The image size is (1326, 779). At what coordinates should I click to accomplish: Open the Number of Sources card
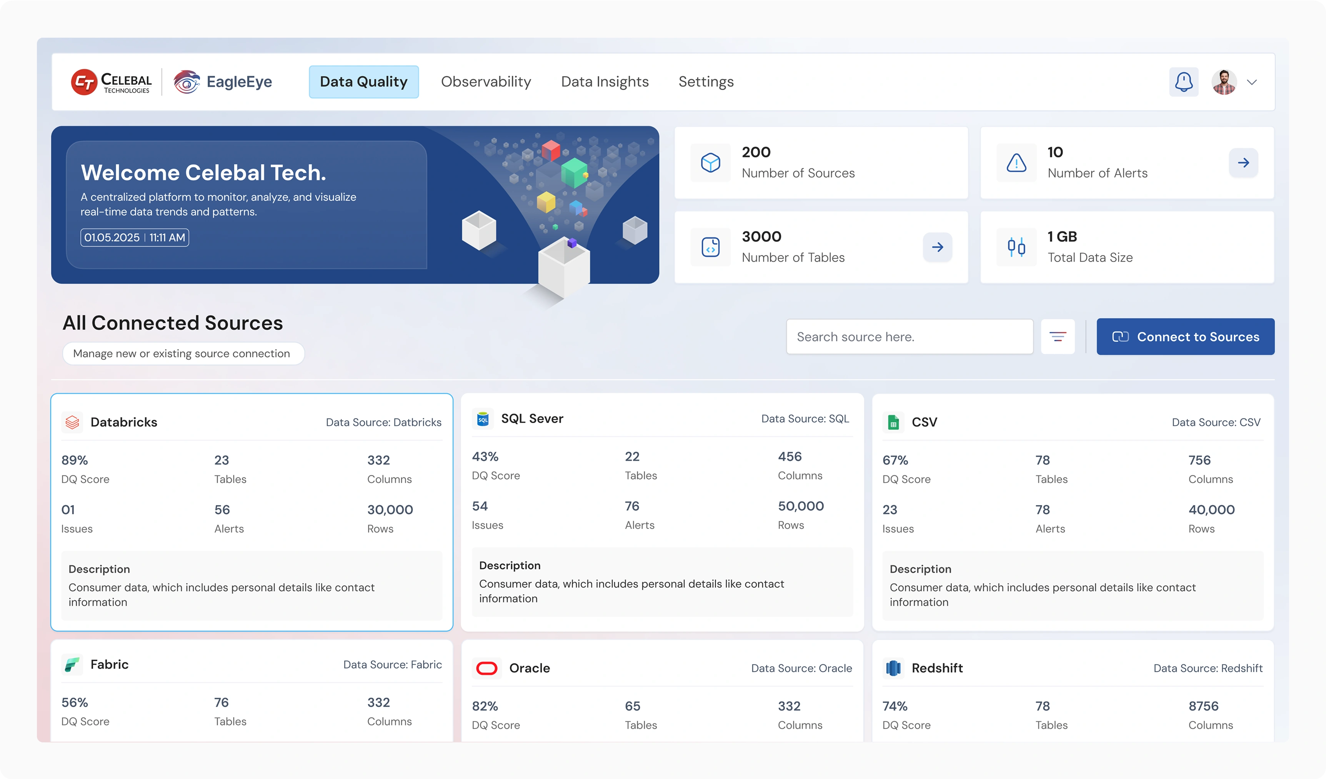point(821,163)
